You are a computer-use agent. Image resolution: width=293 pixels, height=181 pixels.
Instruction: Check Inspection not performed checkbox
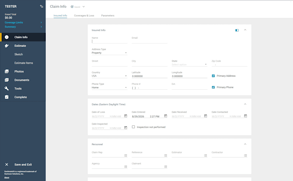tap(133, 127)
